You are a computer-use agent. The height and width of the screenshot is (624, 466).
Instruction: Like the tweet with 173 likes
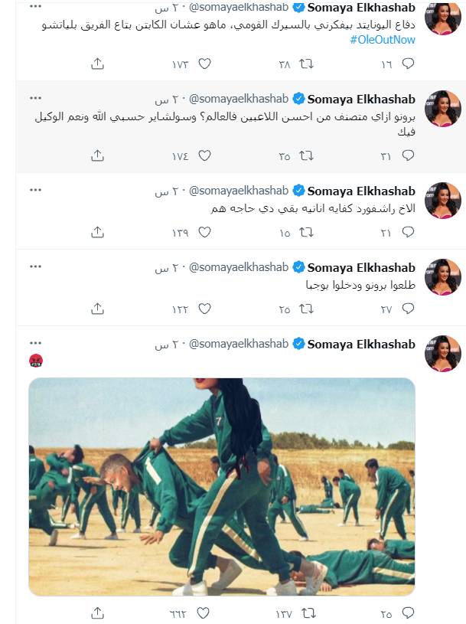point(204,64)
